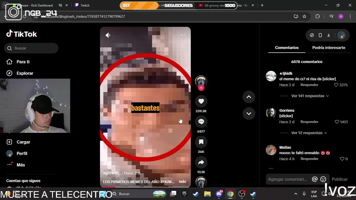This screenshot has height=200, width=356.
Task: Click the Agregar comentario input box
Action: point(287,179)
